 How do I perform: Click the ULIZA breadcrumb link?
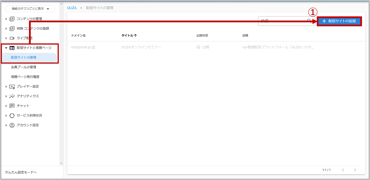click(x=72, y=8)
